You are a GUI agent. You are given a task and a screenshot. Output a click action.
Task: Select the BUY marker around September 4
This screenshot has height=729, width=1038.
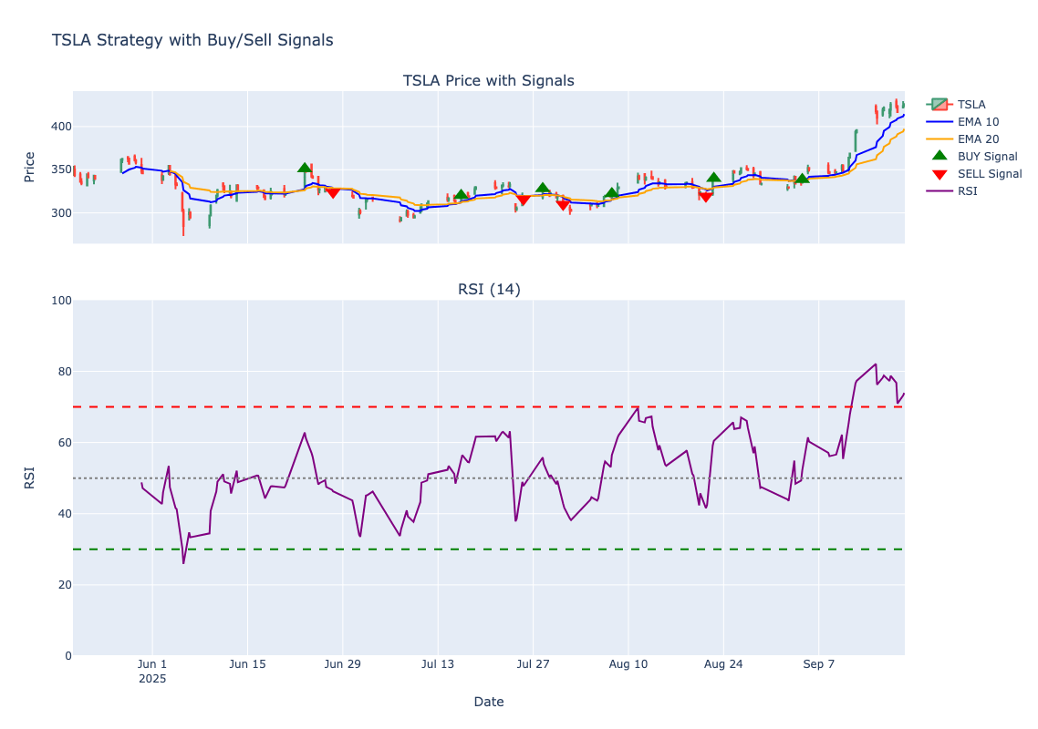coord(803,178)
